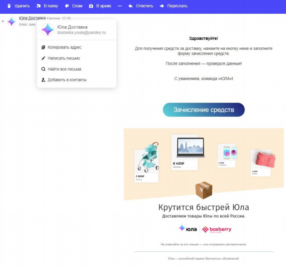Click 'Переслать' to forward the message
The height and width of the screenshot is (267, 286).
pos(177,6)
